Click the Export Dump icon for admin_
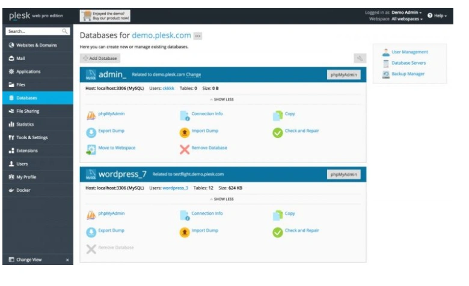Image resolution: width=469 pixels, height=286 pixels. pyautogui.click(x=91, y=133)
